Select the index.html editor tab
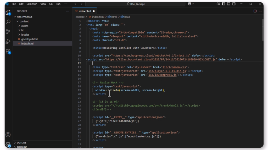 point(85,11)
